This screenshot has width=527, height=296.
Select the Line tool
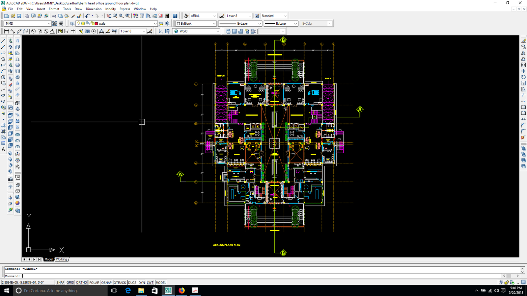click(x=4, y=41)
